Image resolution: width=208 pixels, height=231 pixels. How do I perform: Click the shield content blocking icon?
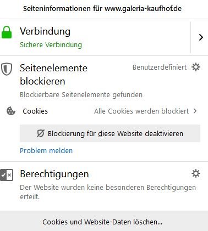7,69
